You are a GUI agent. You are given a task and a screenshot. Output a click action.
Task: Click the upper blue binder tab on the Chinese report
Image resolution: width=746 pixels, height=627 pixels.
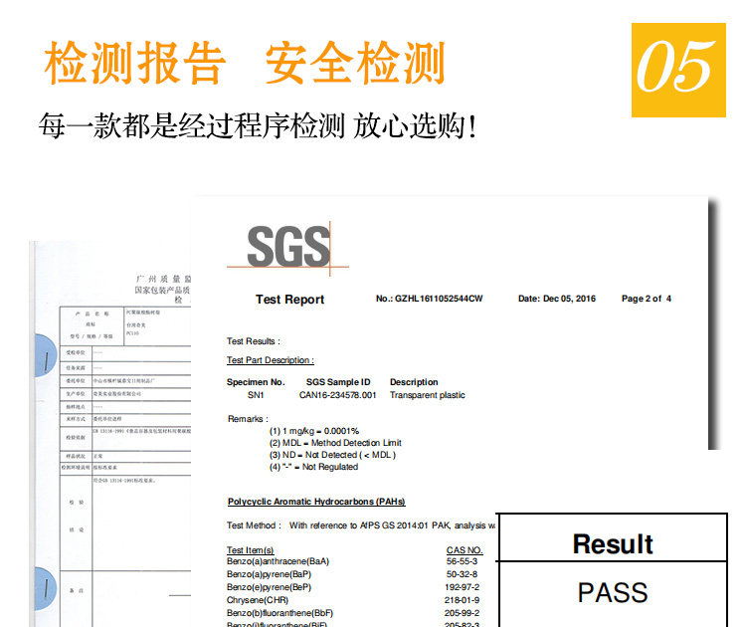[x=46, y=355]
